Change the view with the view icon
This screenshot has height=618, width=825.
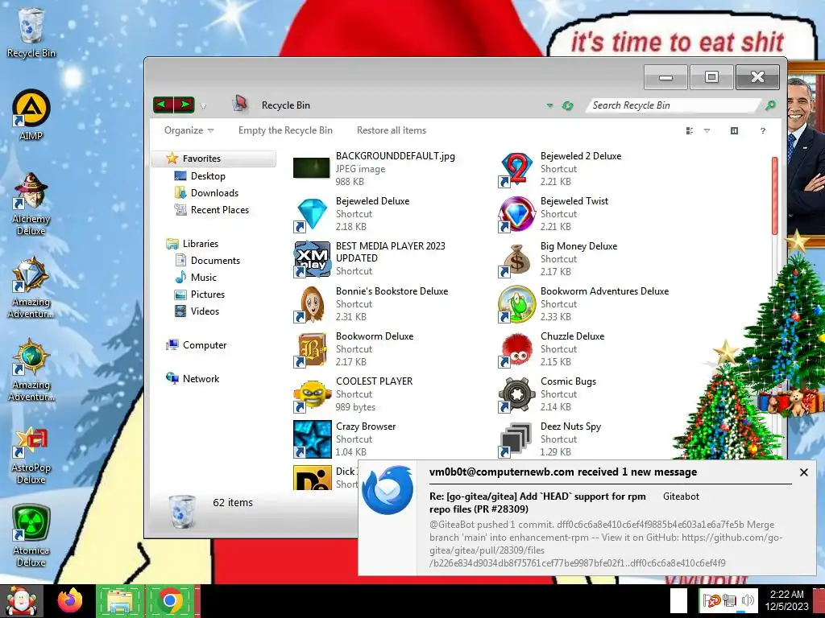click(x=690, y=130)
